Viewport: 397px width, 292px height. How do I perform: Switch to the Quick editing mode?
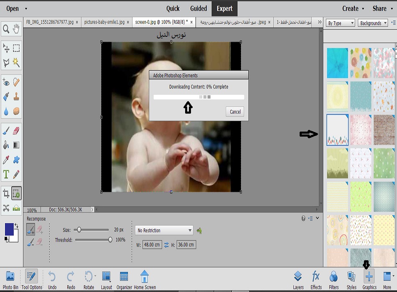173,8
